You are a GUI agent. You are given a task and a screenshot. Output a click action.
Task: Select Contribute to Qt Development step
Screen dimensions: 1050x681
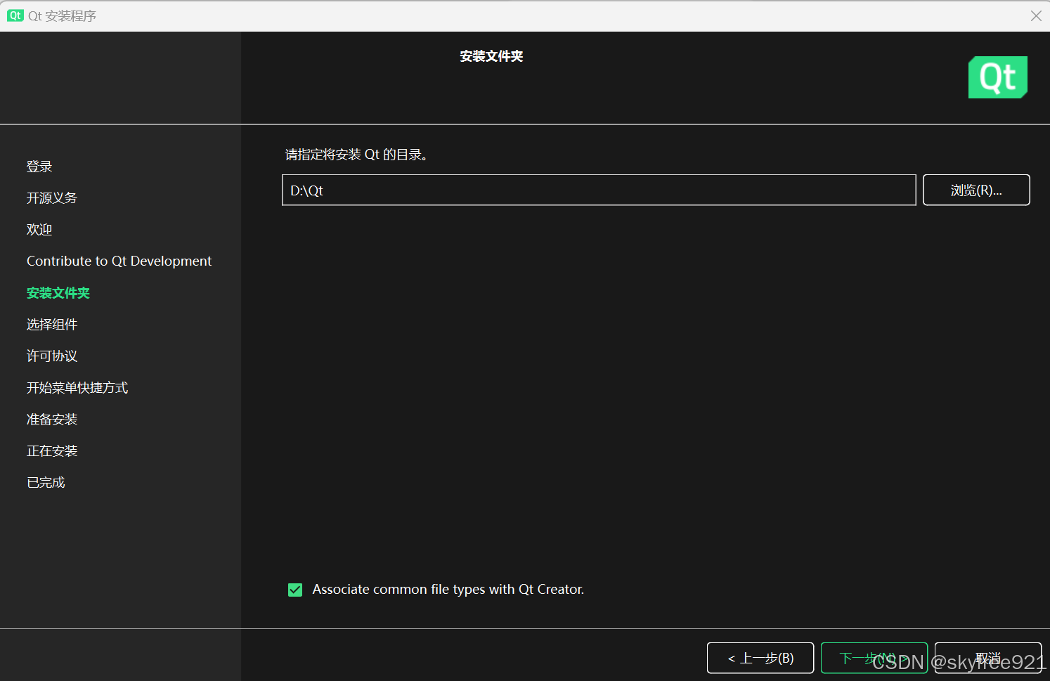(x=119, y=261)
